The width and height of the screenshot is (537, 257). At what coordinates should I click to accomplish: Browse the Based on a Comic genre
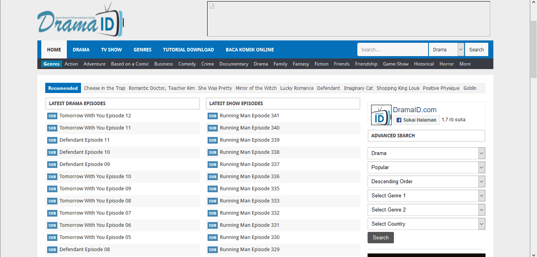click(130, 64)
